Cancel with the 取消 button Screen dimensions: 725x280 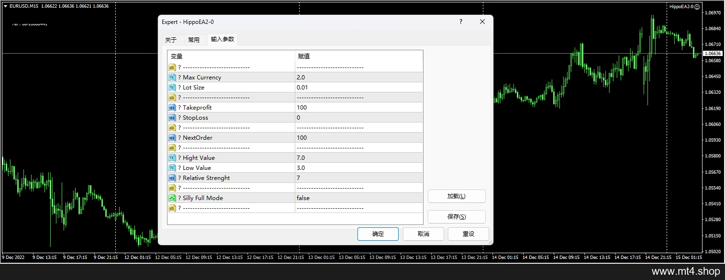click(x=424, y=234)
